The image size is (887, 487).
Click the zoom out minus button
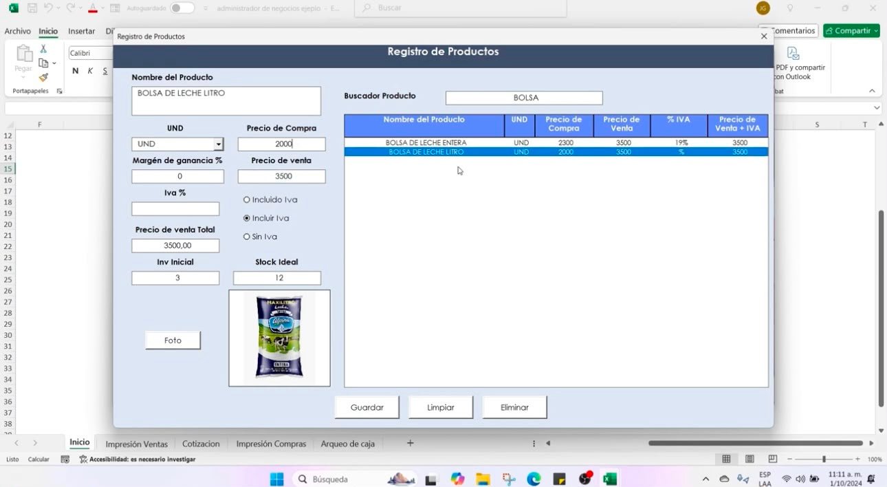(x=789, y=459)
